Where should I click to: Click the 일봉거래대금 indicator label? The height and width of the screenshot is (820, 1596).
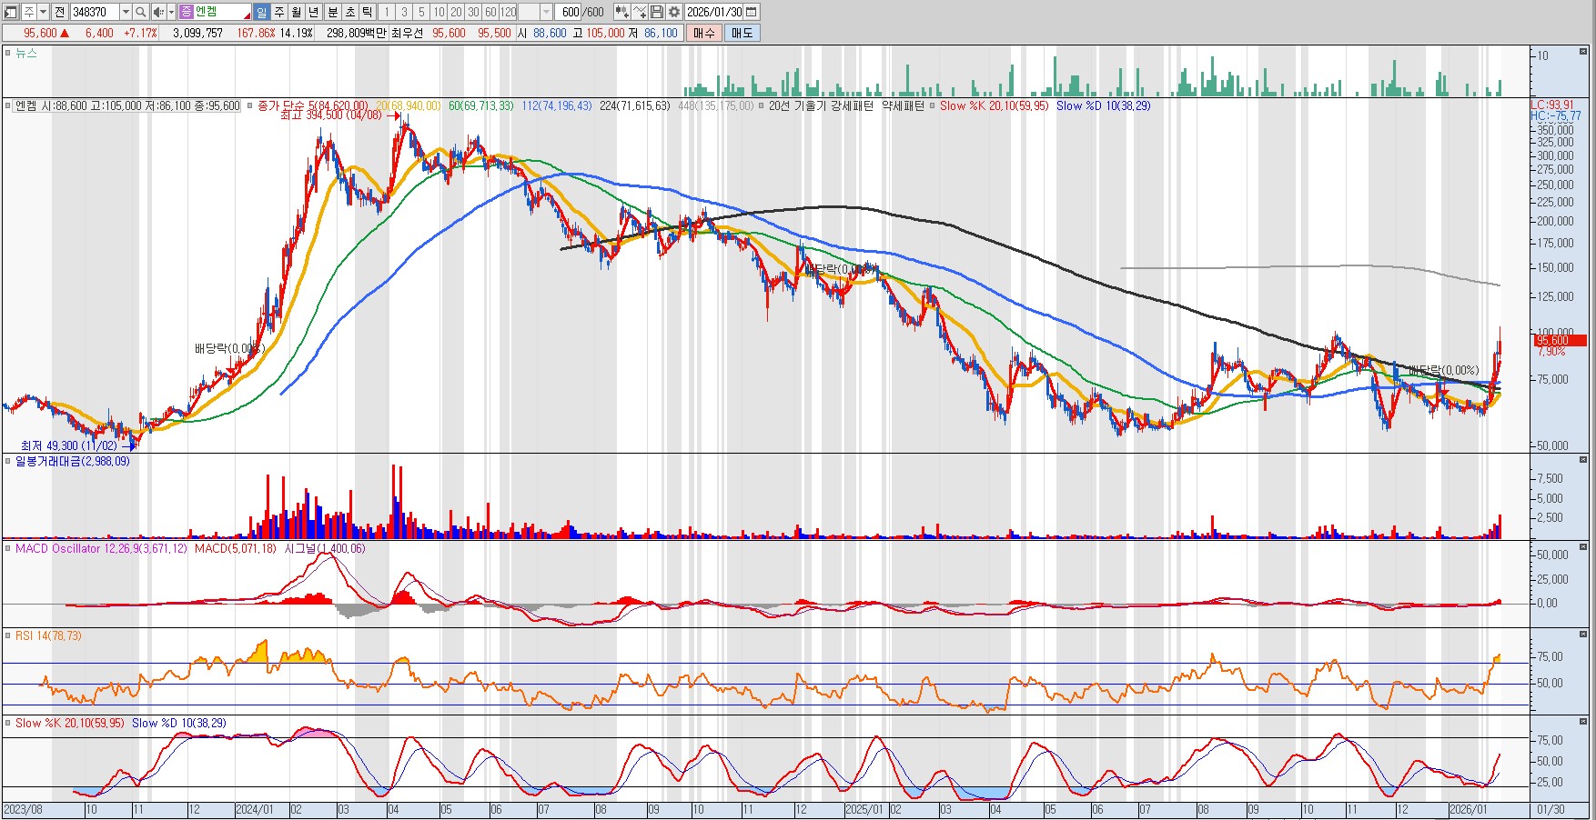[x=72, y=461]
